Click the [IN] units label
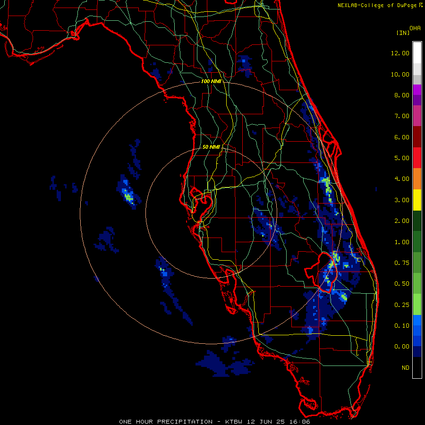The height and width of the screenshot is (425, 425). click(403, 33)
